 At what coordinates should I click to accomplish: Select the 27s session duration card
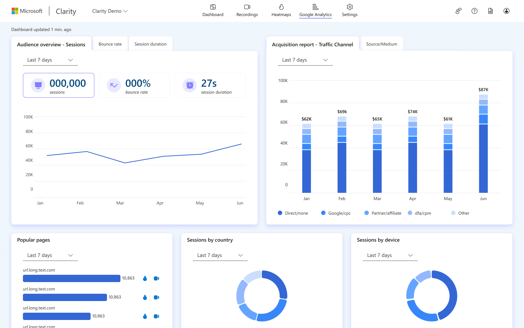[x=210, y=85]
